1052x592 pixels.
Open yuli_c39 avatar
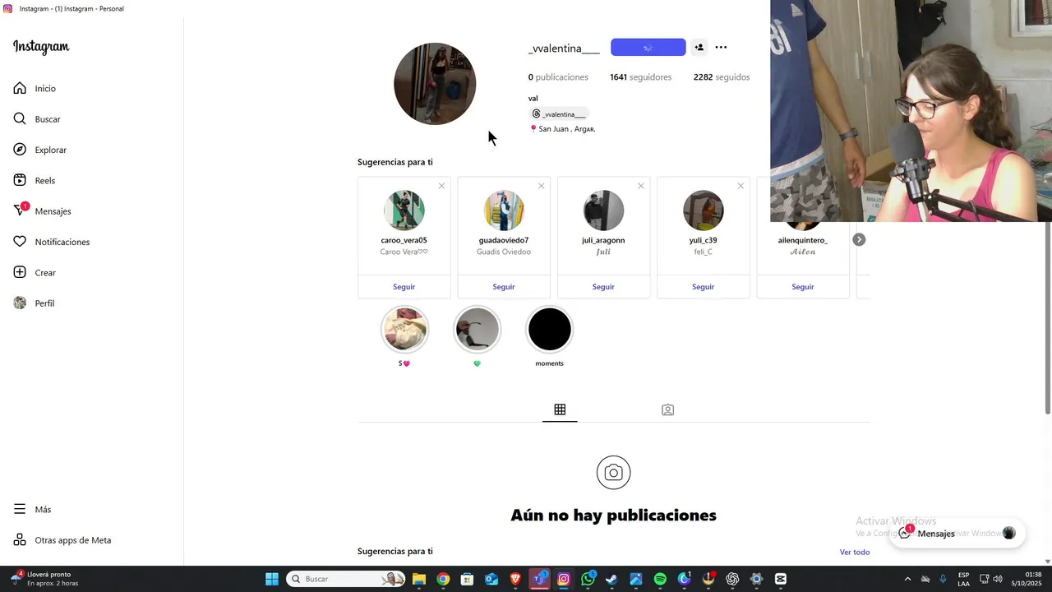coord(704,210)
